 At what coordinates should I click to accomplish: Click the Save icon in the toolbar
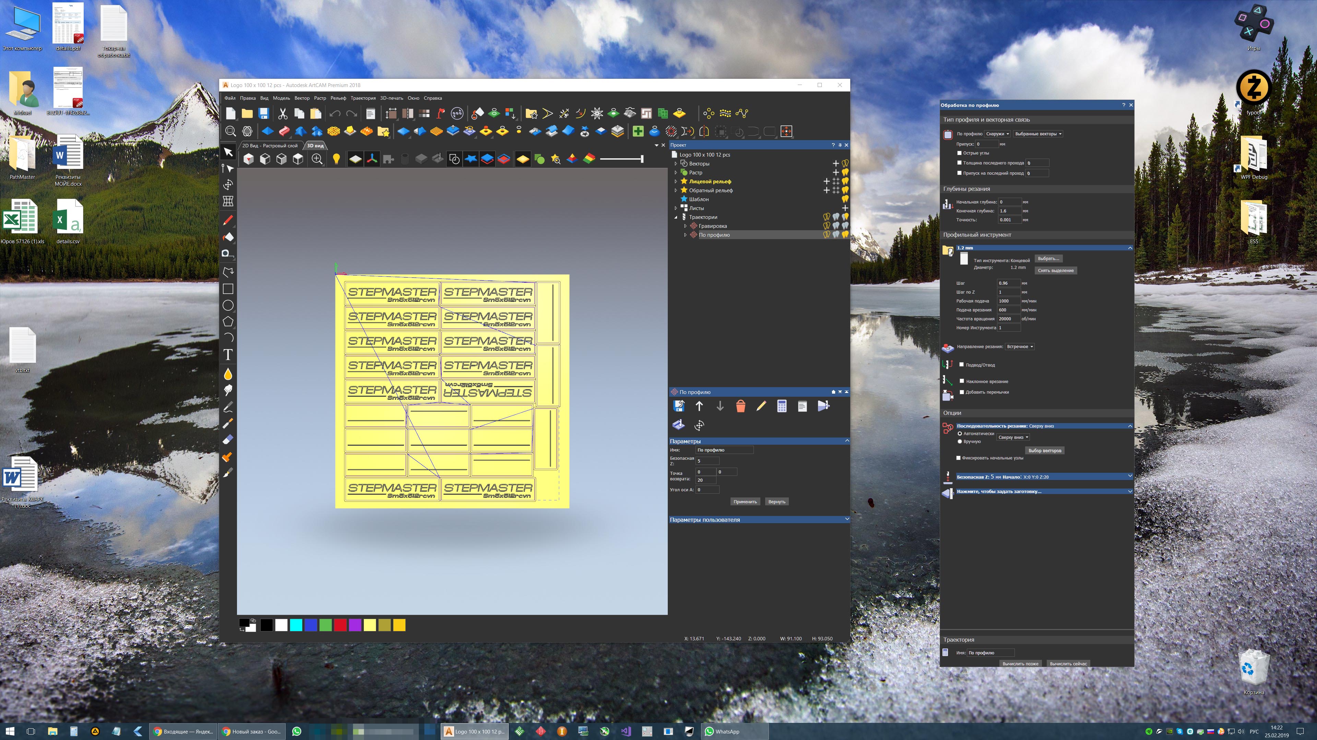(264, 113)
